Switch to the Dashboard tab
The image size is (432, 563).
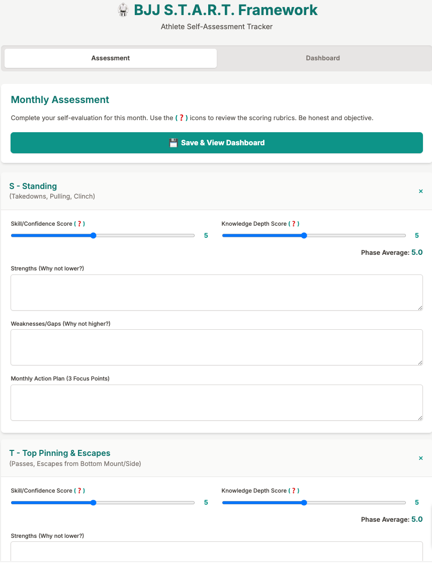323,58
